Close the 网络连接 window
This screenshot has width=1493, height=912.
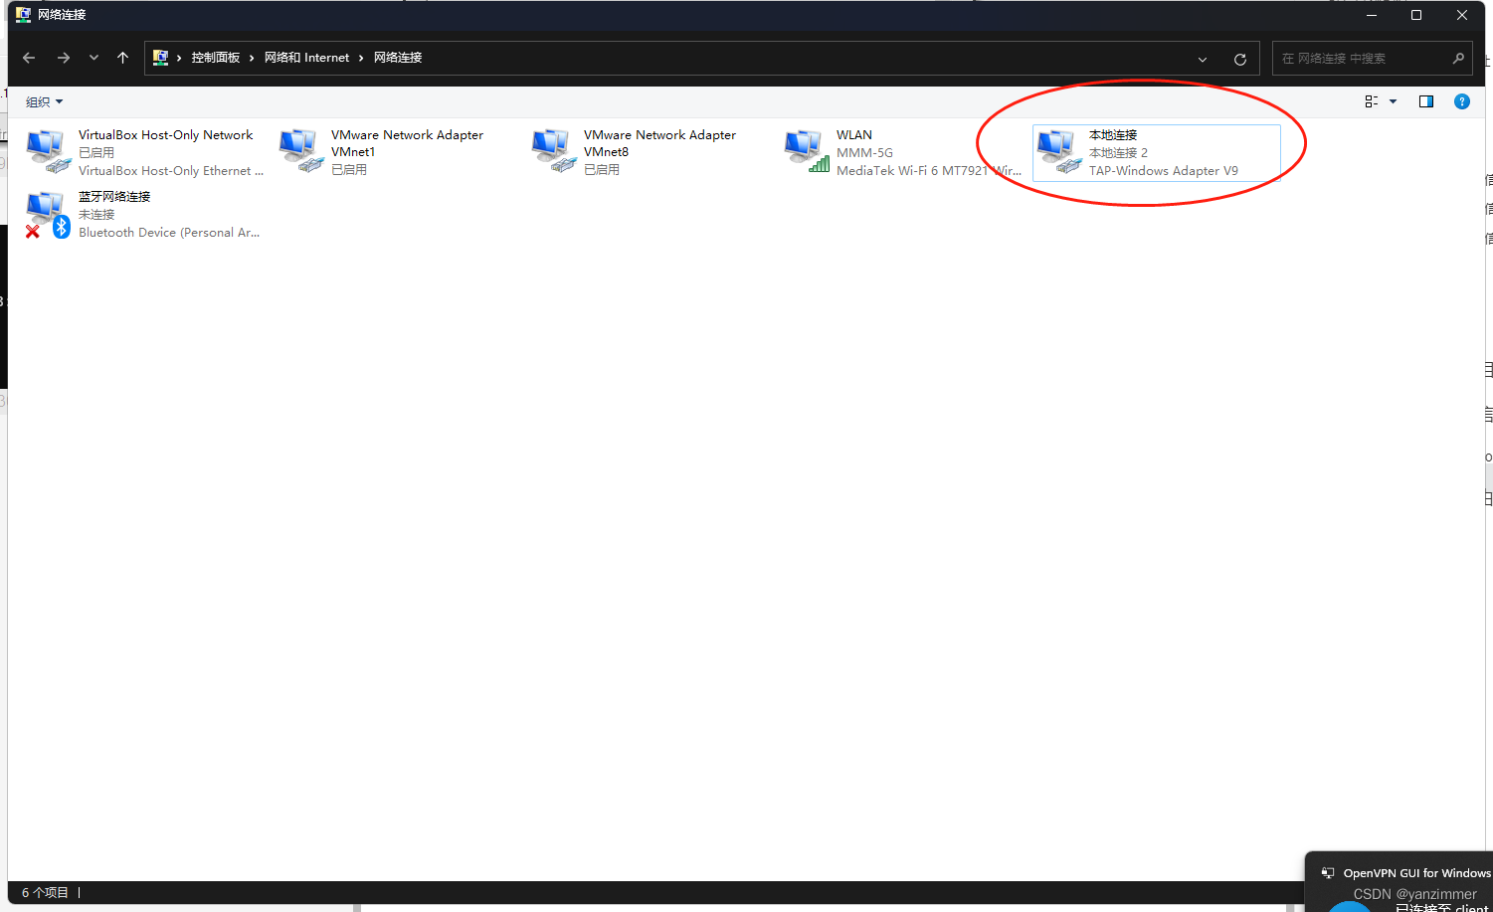[1462, 15]
